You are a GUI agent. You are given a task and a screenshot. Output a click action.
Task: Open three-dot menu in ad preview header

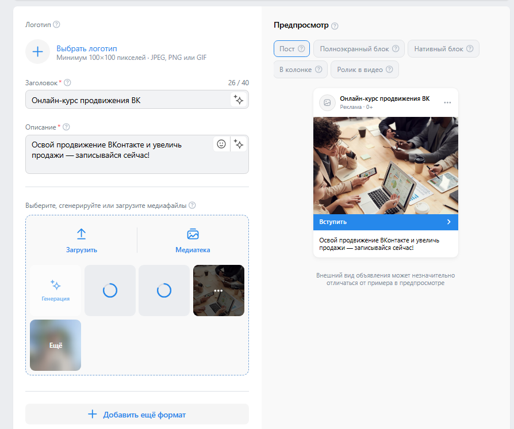point(447,102)
